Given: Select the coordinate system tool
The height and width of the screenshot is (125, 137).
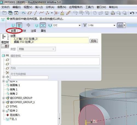Looking at the screenshot, I should coord(56,13).
